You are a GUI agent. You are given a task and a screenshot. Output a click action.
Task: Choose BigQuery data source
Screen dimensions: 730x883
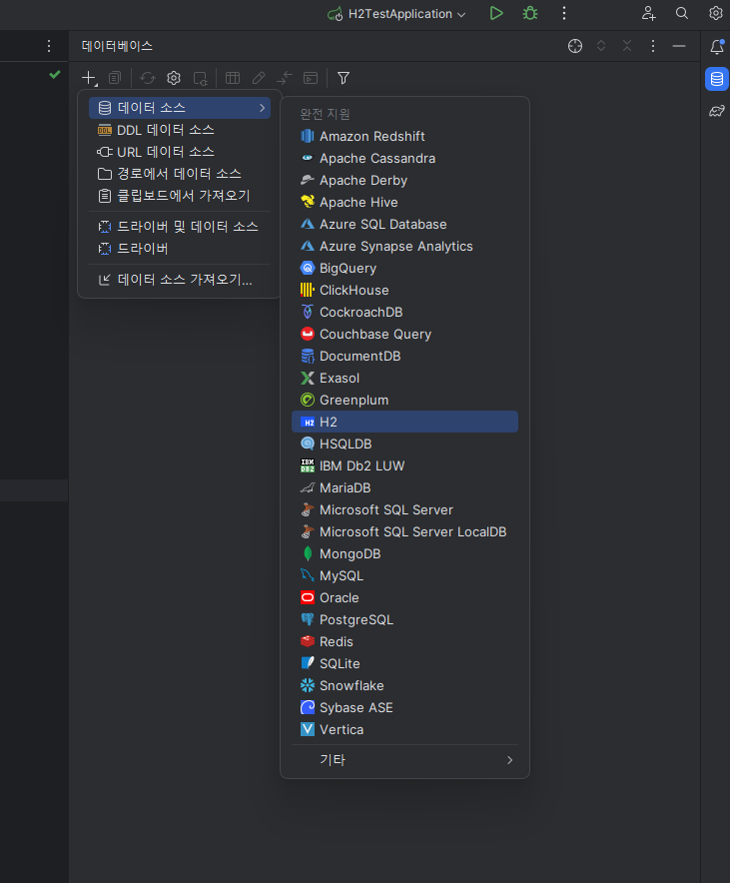(404, 268)
